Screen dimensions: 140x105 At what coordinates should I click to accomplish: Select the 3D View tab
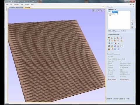coord(27,7)
